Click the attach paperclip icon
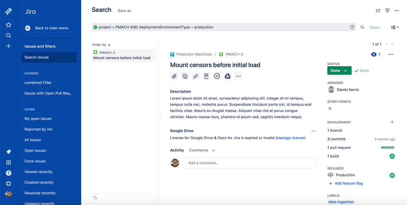The image size is (407, 205). (x=174, y=76)
